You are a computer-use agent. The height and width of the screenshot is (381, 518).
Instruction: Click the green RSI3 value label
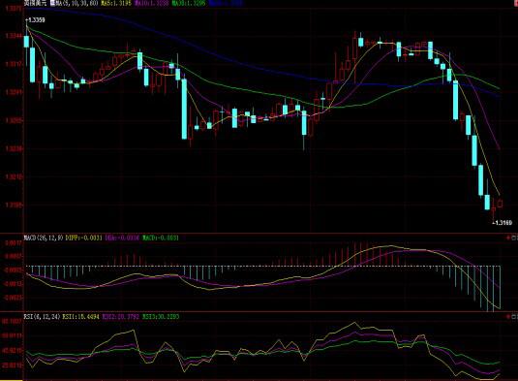161,316
